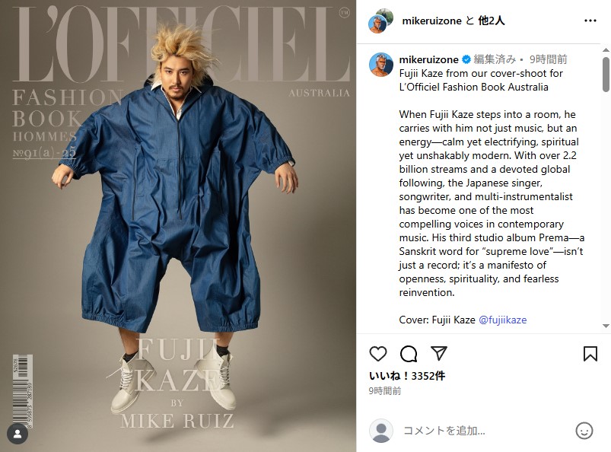Open the mikeruizone username in the post header
The image size is (611, 452).
coord(431,21)
